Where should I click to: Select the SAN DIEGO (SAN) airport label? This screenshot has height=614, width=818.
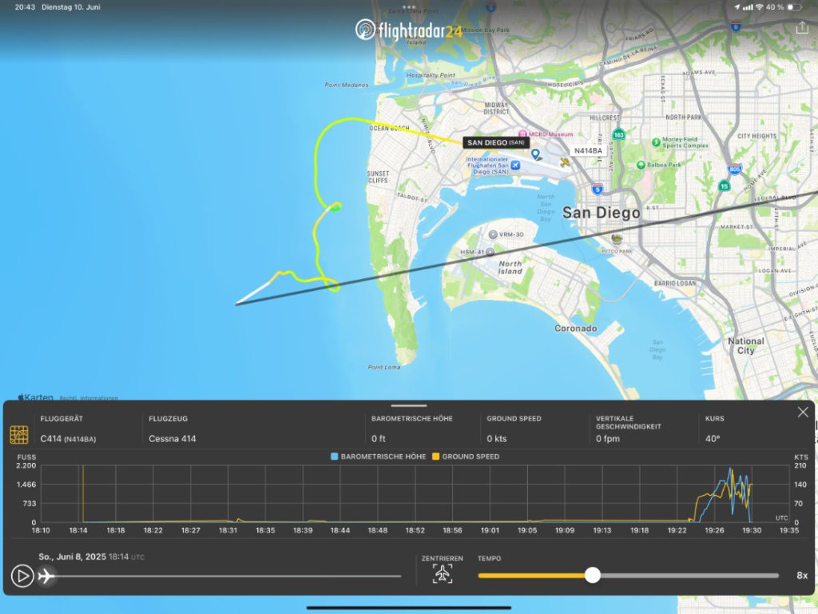click(495, 142)
